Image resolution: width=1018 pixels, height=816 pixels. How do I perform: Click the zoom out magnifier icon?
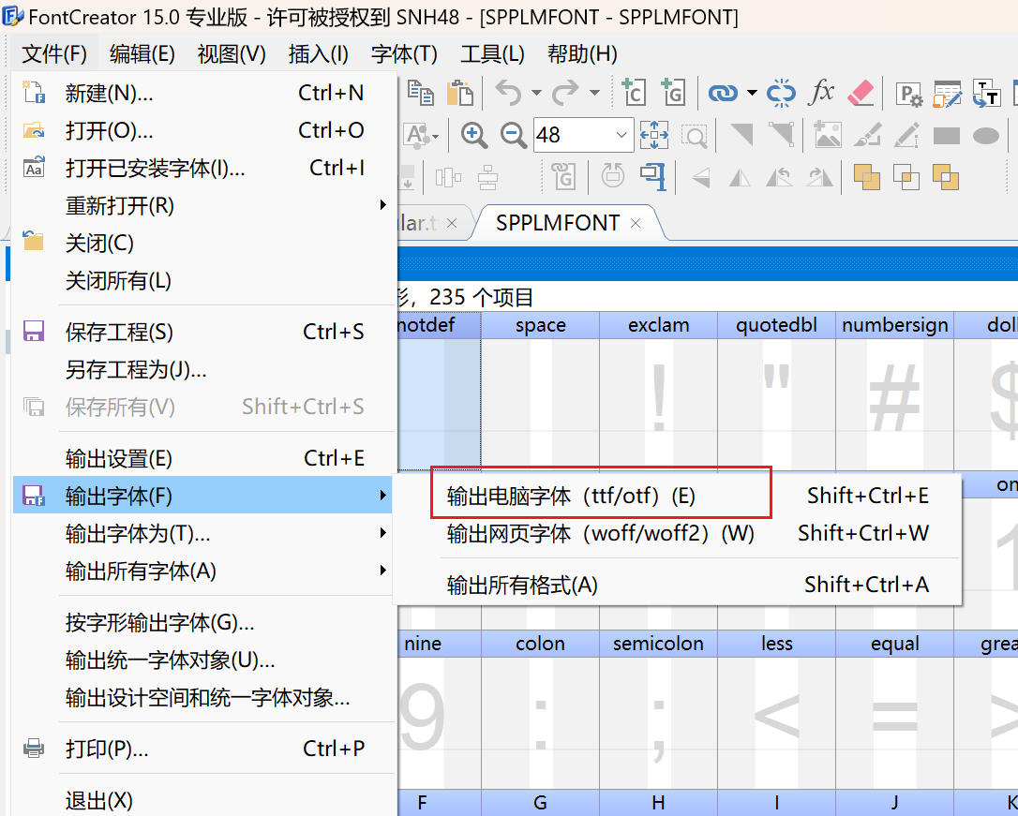coord(513,136)
